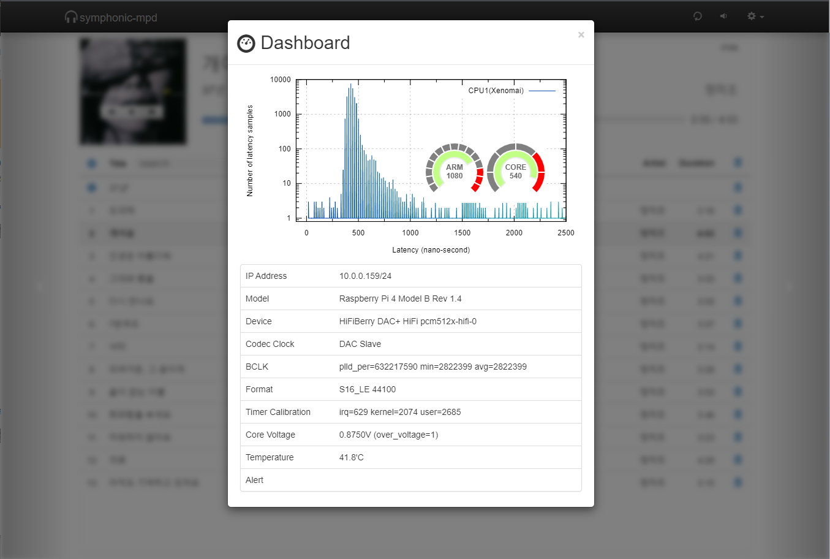Select the Core Voltage label

pos(270,435)
